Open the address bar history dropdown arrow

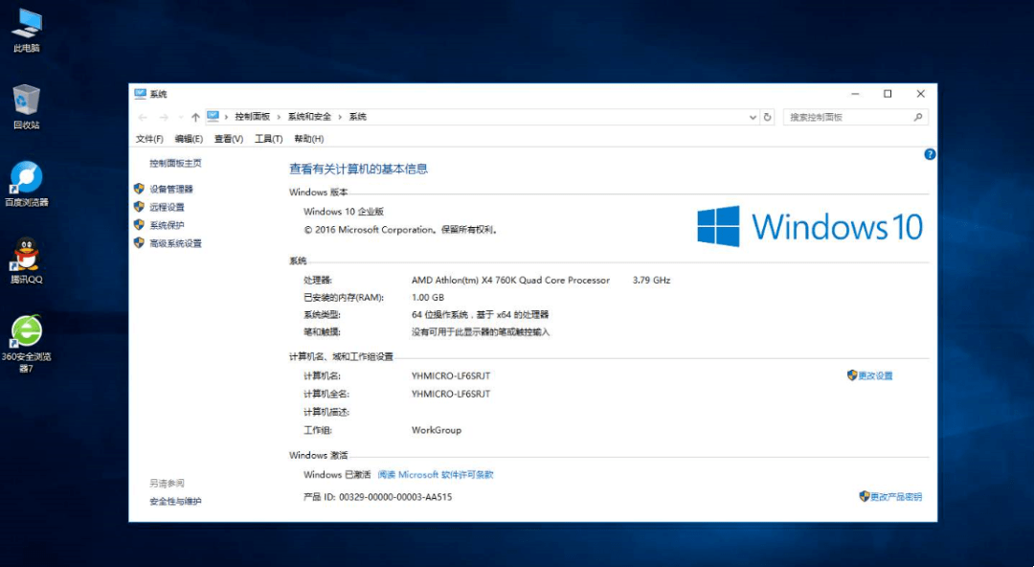[x=753, y=116]
